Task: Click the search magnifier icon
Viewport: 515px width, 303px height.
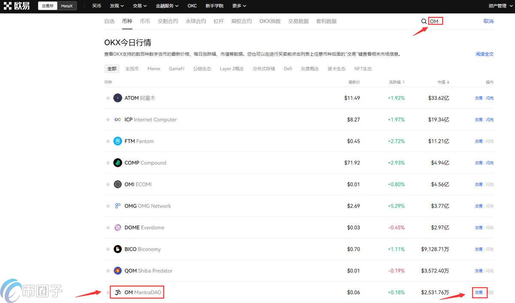Action: tap(424, 21)
